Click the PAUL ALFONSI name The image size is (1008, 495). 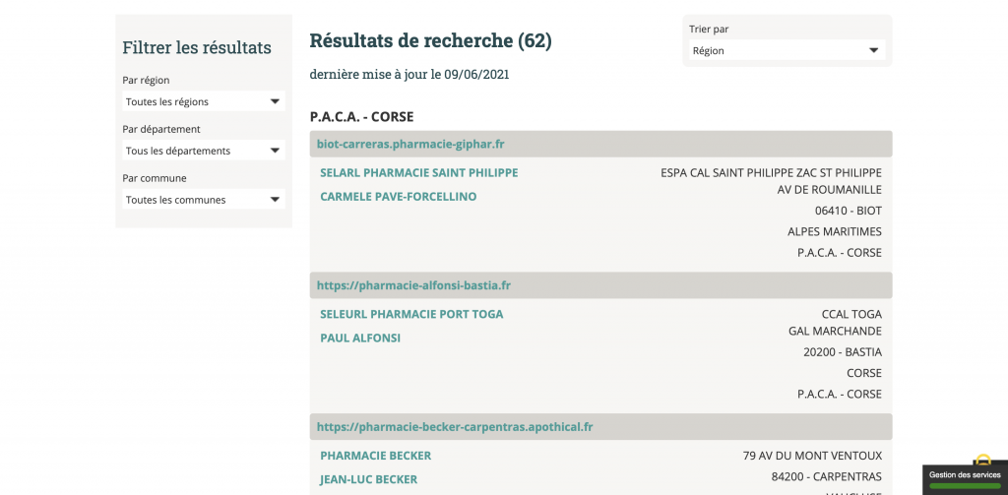360,339
